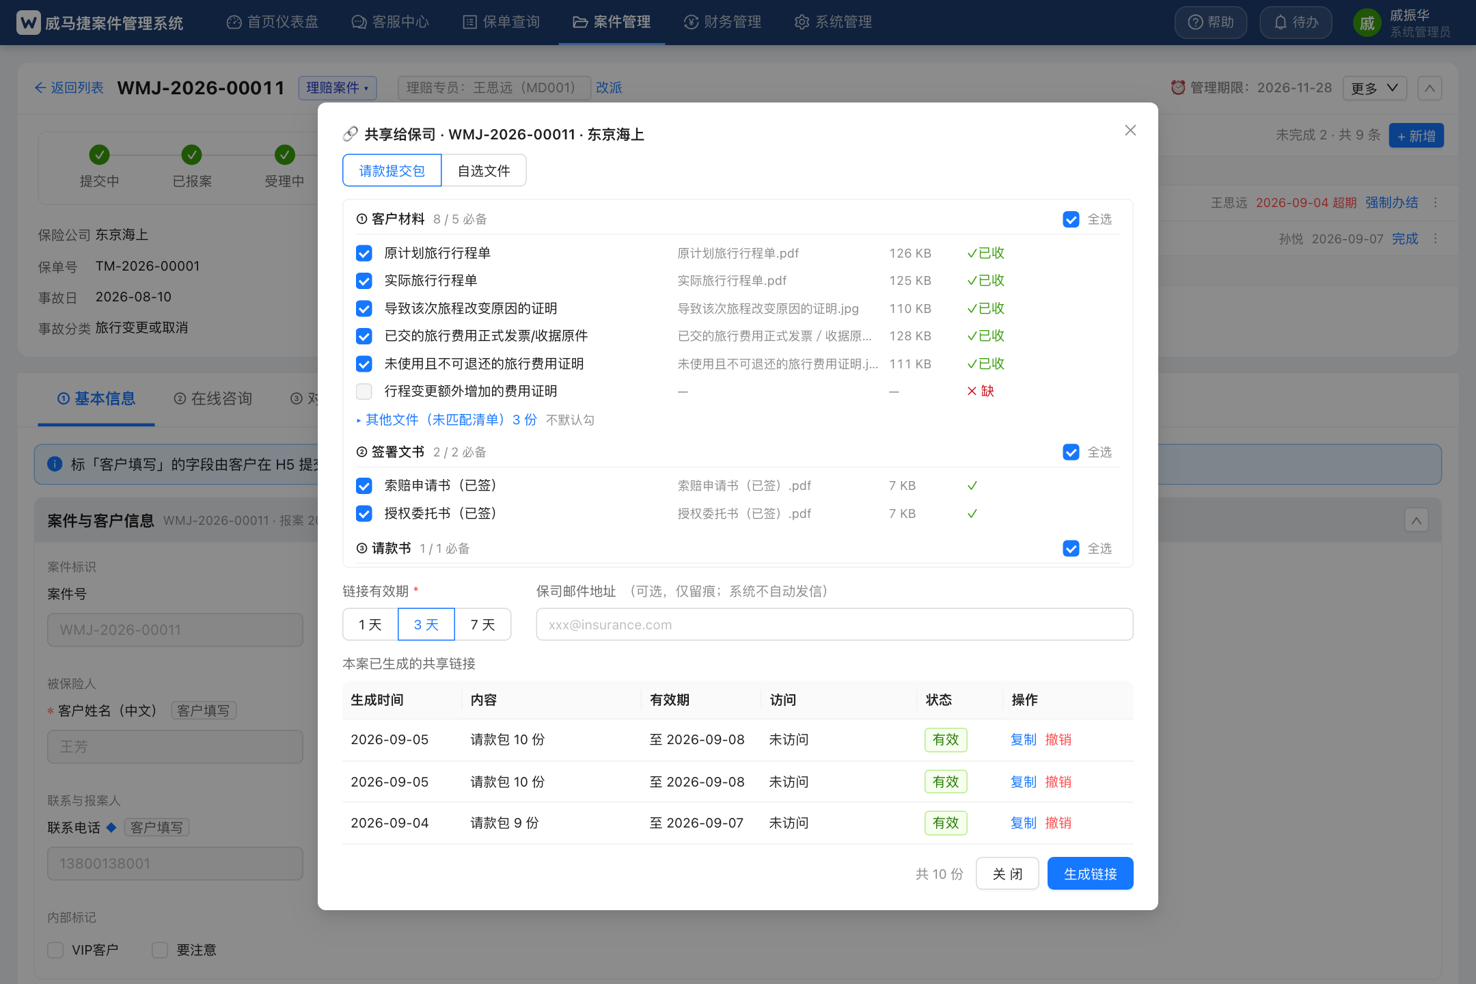Switch to 自选文件 tab
1476x984 pixels.
coord(484,170)
